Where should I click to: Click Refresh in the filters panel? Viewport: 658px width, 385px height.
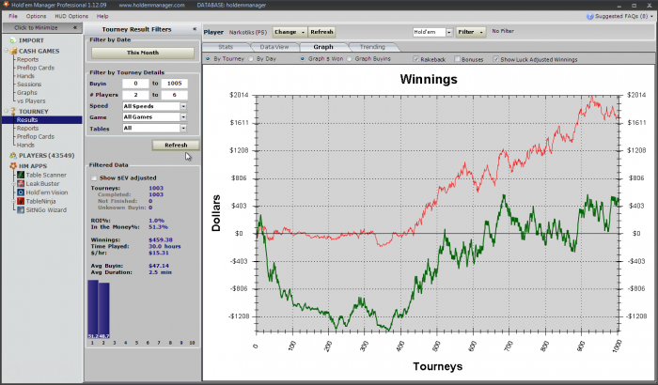pos(176,146)
